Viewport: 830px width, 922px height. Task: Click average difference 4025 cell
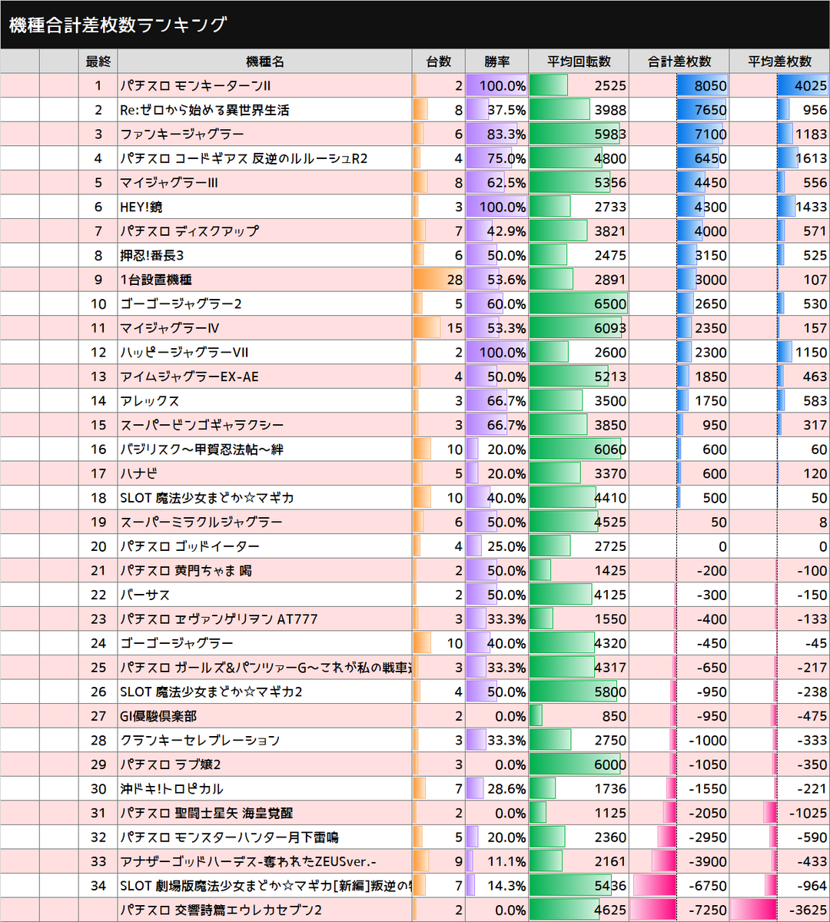coord(779,86)
